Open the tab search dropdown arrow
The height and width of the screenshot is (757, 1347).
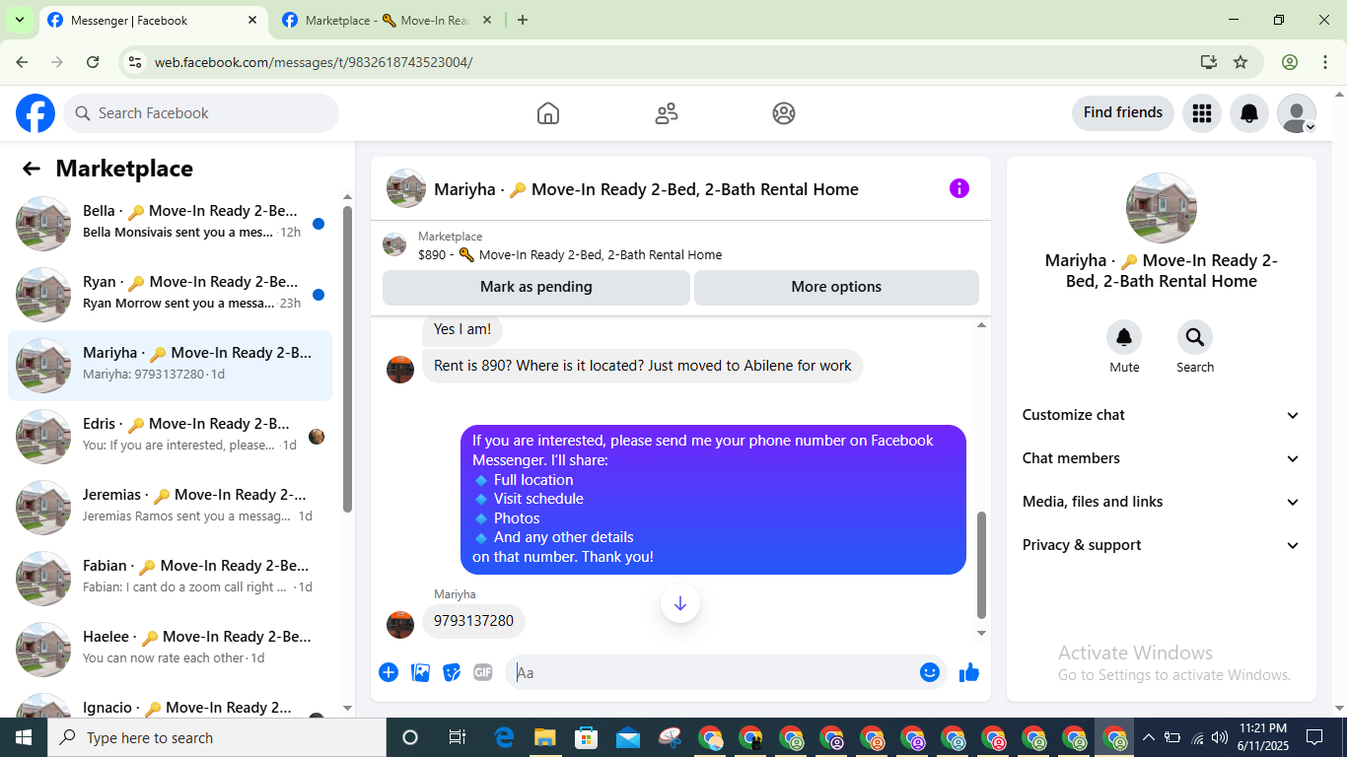pyautogui.click(x=19, y=20)
